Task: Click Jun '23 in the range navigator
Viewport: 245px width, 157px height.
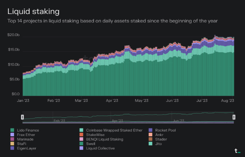Action: point(178,121)
